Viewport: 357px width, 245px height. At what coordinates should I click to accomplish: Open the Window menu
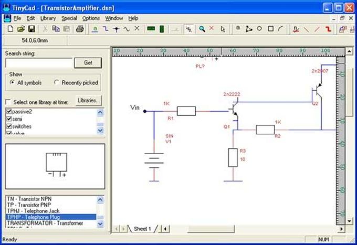point(114,18)
